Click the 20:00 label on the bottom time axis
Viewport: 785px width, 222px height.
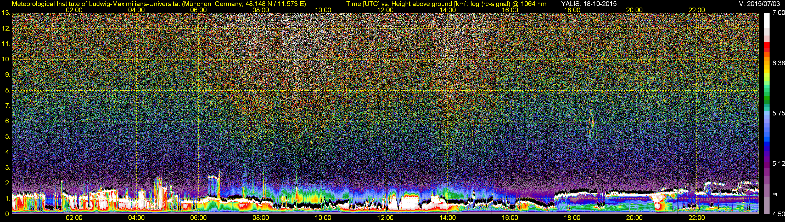coord(635,218)
